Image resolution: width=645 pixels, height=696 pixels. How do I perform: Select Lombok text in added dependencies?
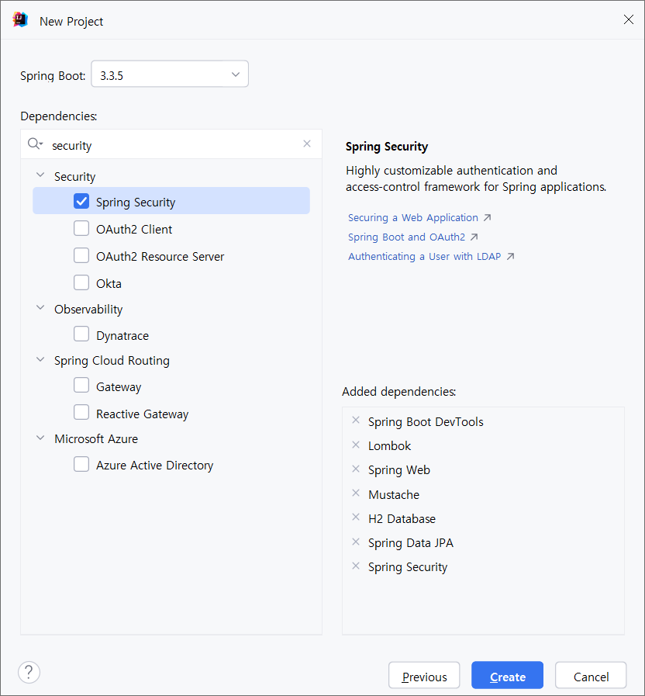tap(389, 445)
